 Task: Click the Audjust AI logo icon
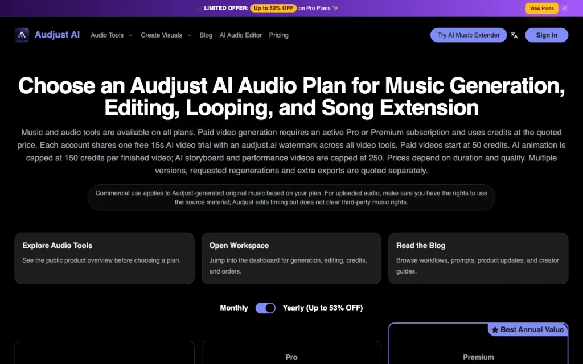[x=22, y=35]
